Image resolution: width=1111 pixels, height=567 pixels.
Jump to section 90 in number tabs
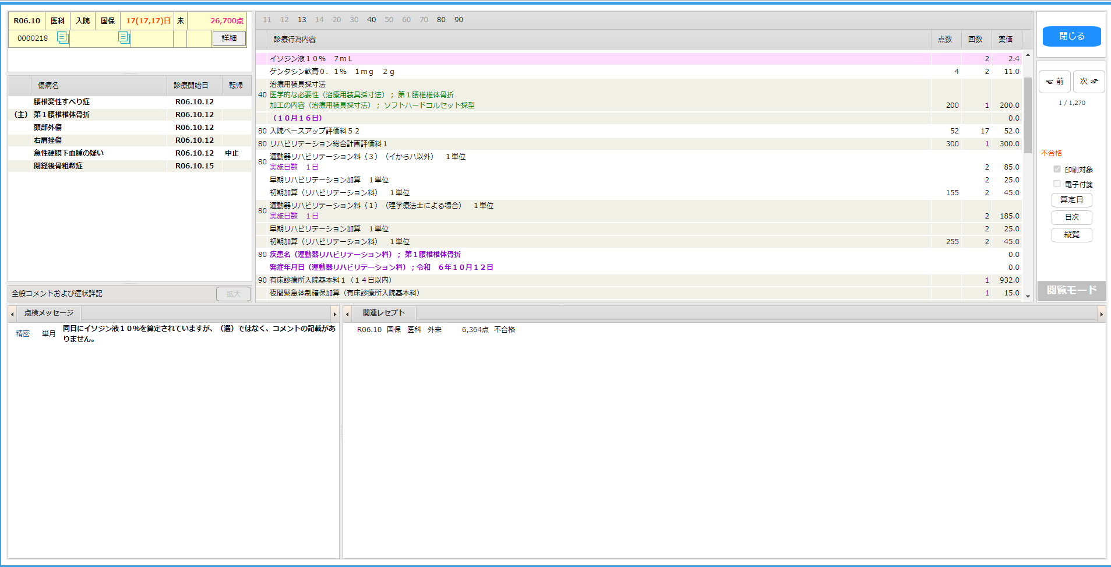click(x=458, y=20)
